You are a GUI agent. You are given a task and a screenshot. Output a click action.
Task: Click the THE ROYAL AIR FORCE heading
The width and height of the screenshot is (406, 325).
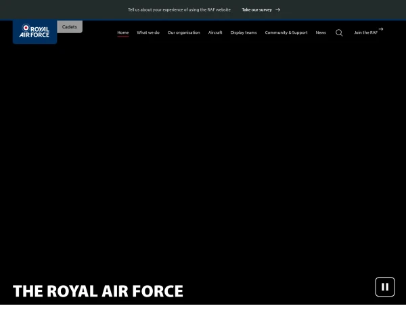98,291
